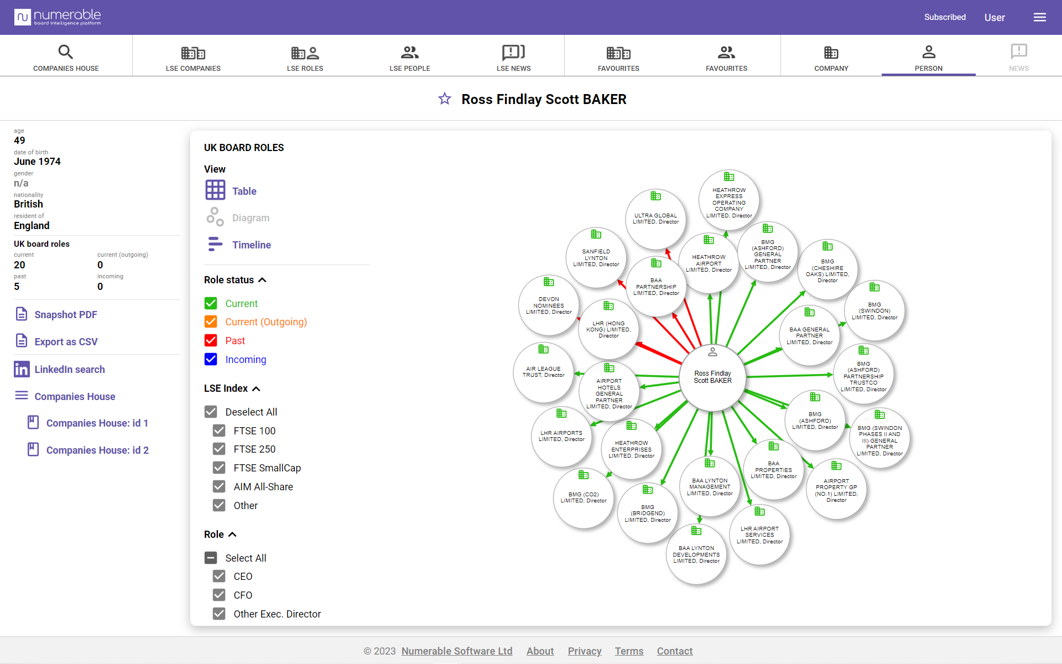Switch to the Company tab

point(831,58)
